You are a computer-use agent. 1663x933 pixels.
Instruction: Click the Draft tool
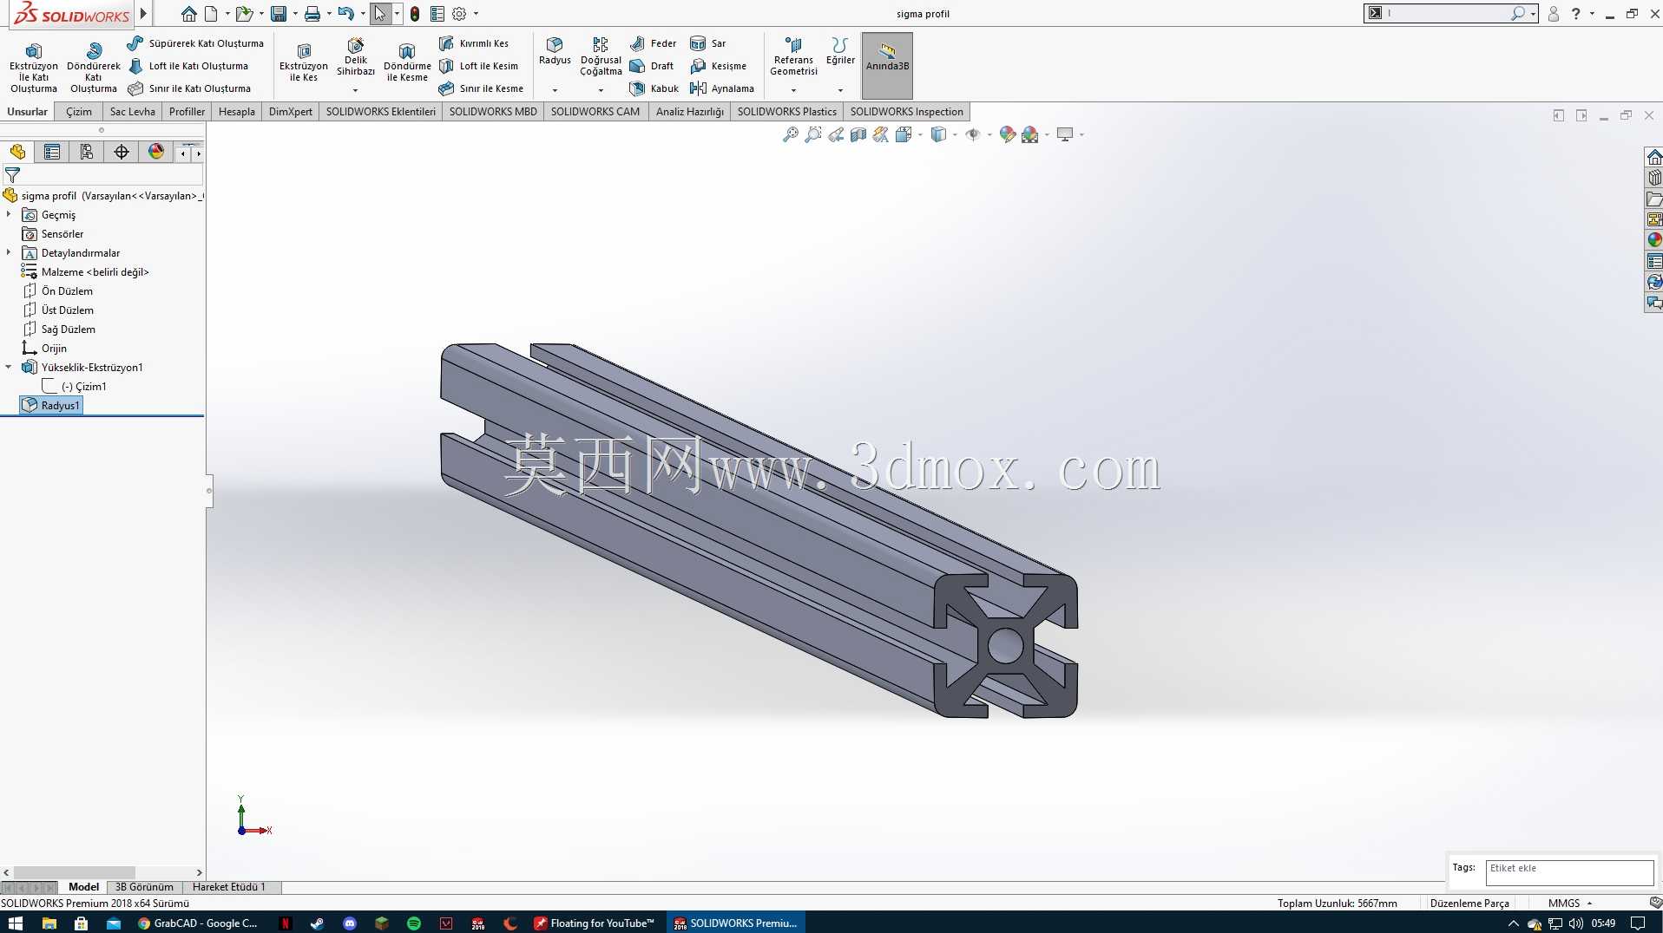point(652,66)
